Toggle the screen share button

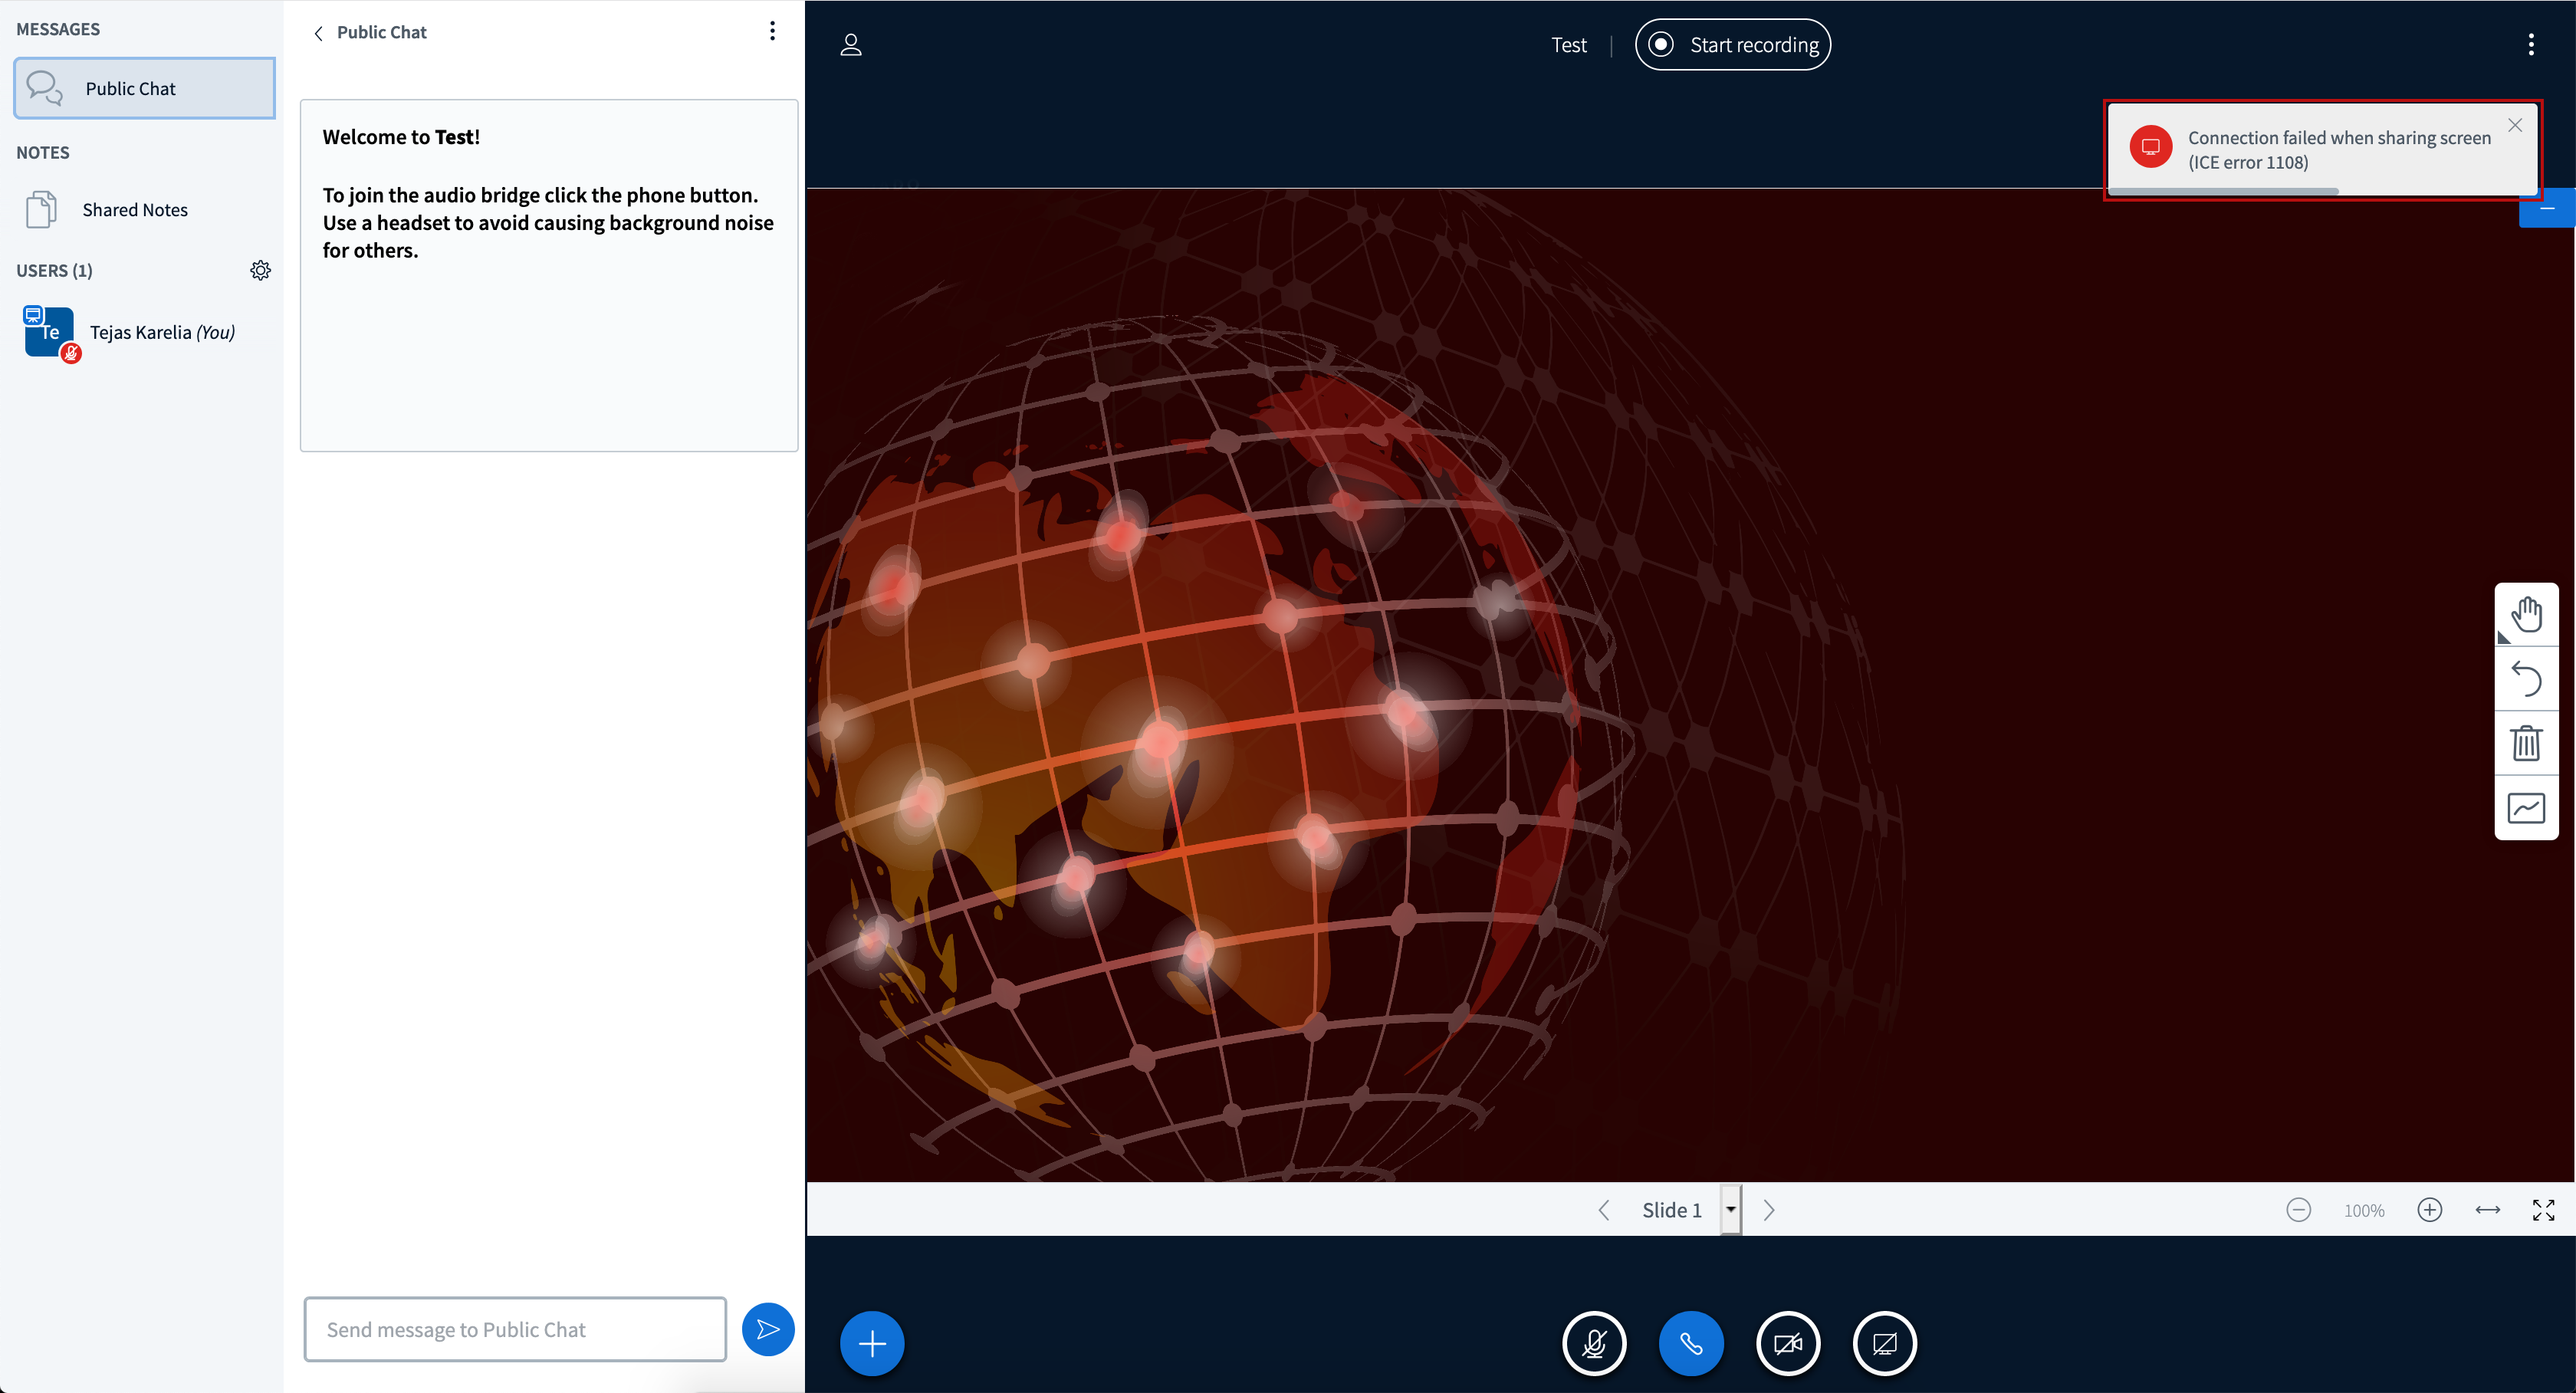coord(1883,1343)
